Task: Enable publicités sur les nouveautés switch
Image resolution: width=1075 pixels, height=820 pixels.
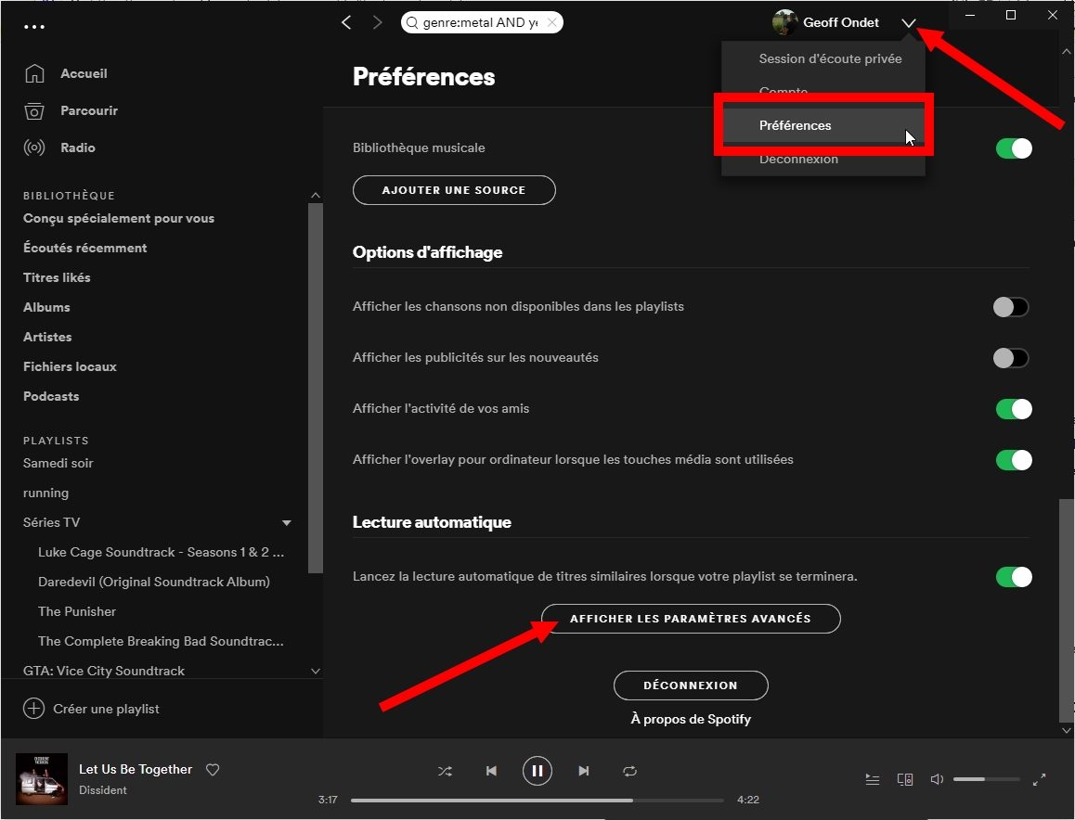Action: pyautogui.click(x=1011, y=358)
